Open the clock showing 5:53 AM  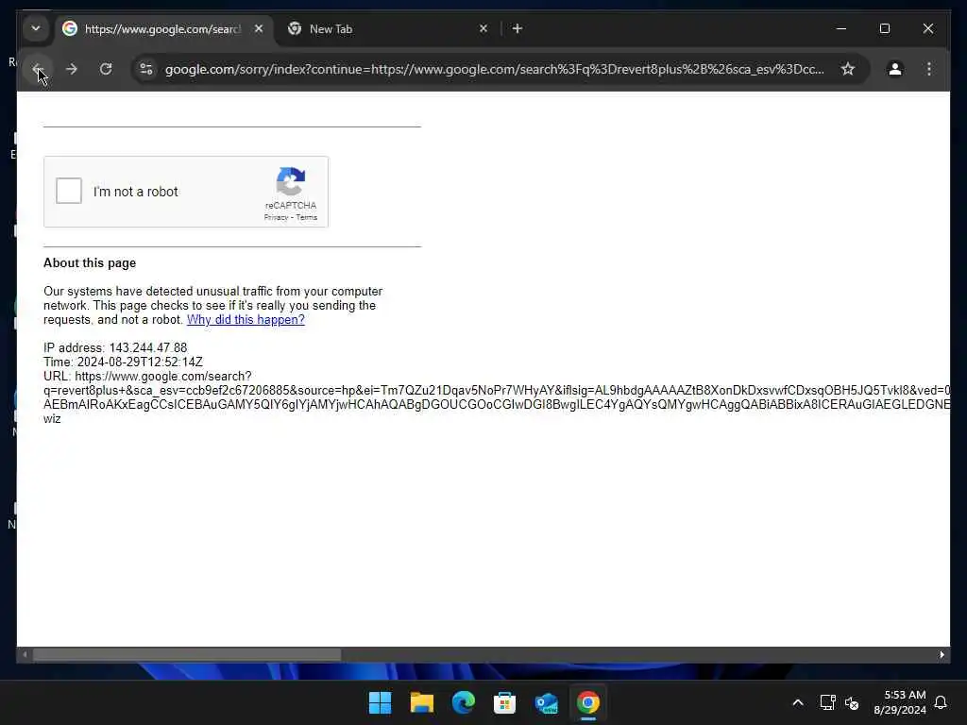(900, 702)
